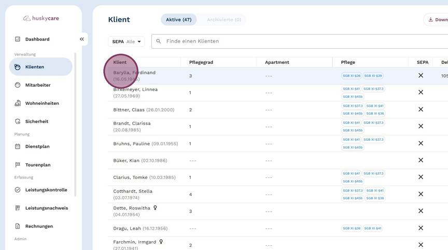Screen dimensions: 448x250
Task: Open client Birkemeyer, Linnea
Action: 135,92
